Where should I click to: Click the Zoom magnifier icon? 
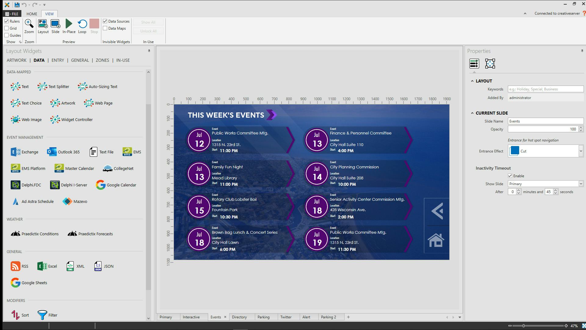[x=29, y=24]
